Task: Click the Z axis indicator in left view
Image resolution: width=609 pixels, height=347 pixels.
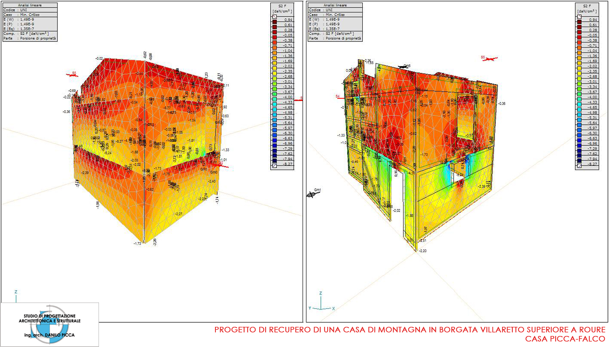Action: point(16,296)
